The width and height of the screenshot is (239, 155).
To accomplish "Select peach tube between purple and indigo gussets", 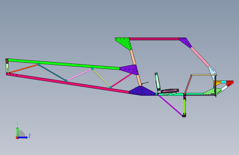I will (x=139, y=81).
